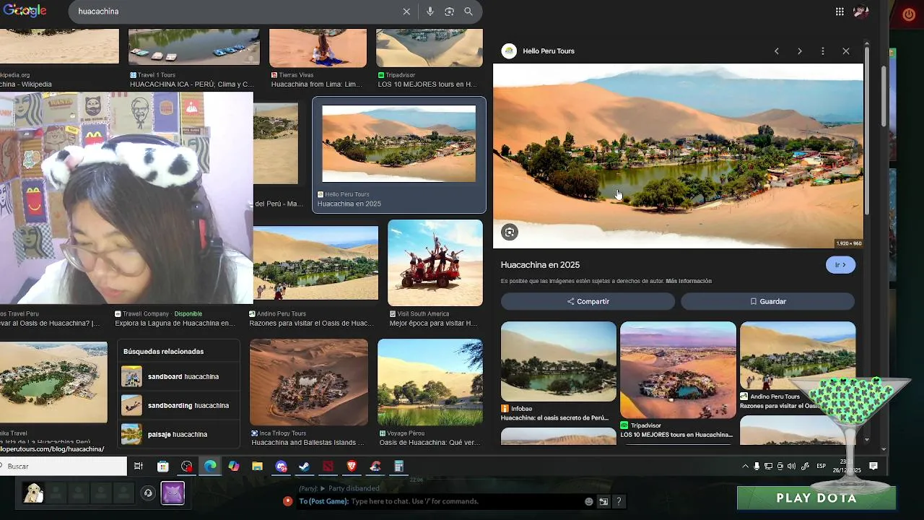Open the Google apps grid

840,12
